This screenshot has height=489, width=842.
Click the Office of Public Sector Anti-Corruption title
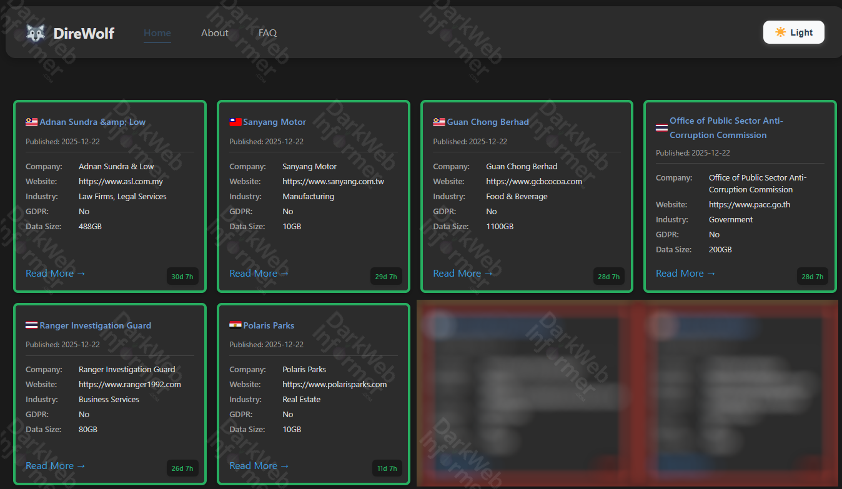coord(726,127)
